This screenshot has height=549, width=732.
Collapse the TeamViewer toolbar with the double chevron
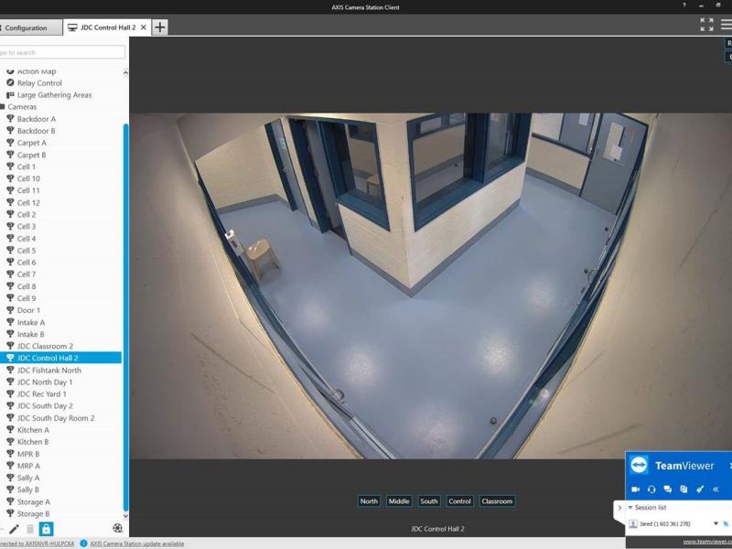coord(716,490)
